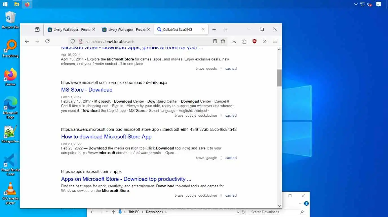Open MS Store - Download result

[x=87, y=90]
